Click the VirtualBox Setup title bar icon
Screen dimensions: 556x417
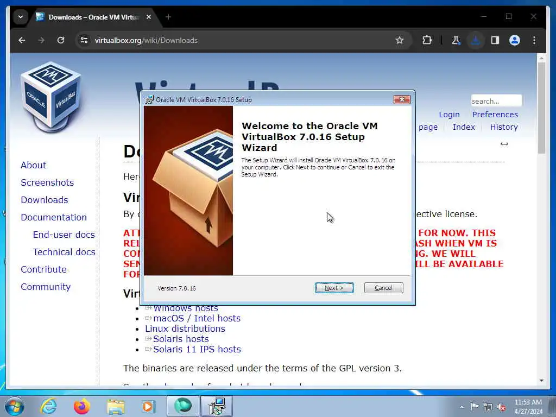pos(150,100)
